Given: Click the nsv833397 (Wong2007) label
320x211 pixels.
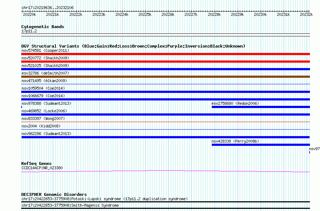Looking at the screenshot, I should [x=43, y=118].
